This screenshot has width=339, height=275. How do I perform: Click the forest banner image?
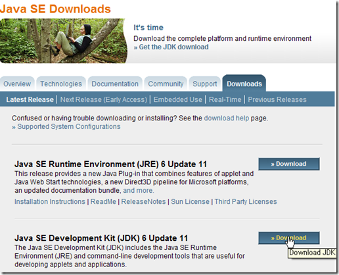63,41
